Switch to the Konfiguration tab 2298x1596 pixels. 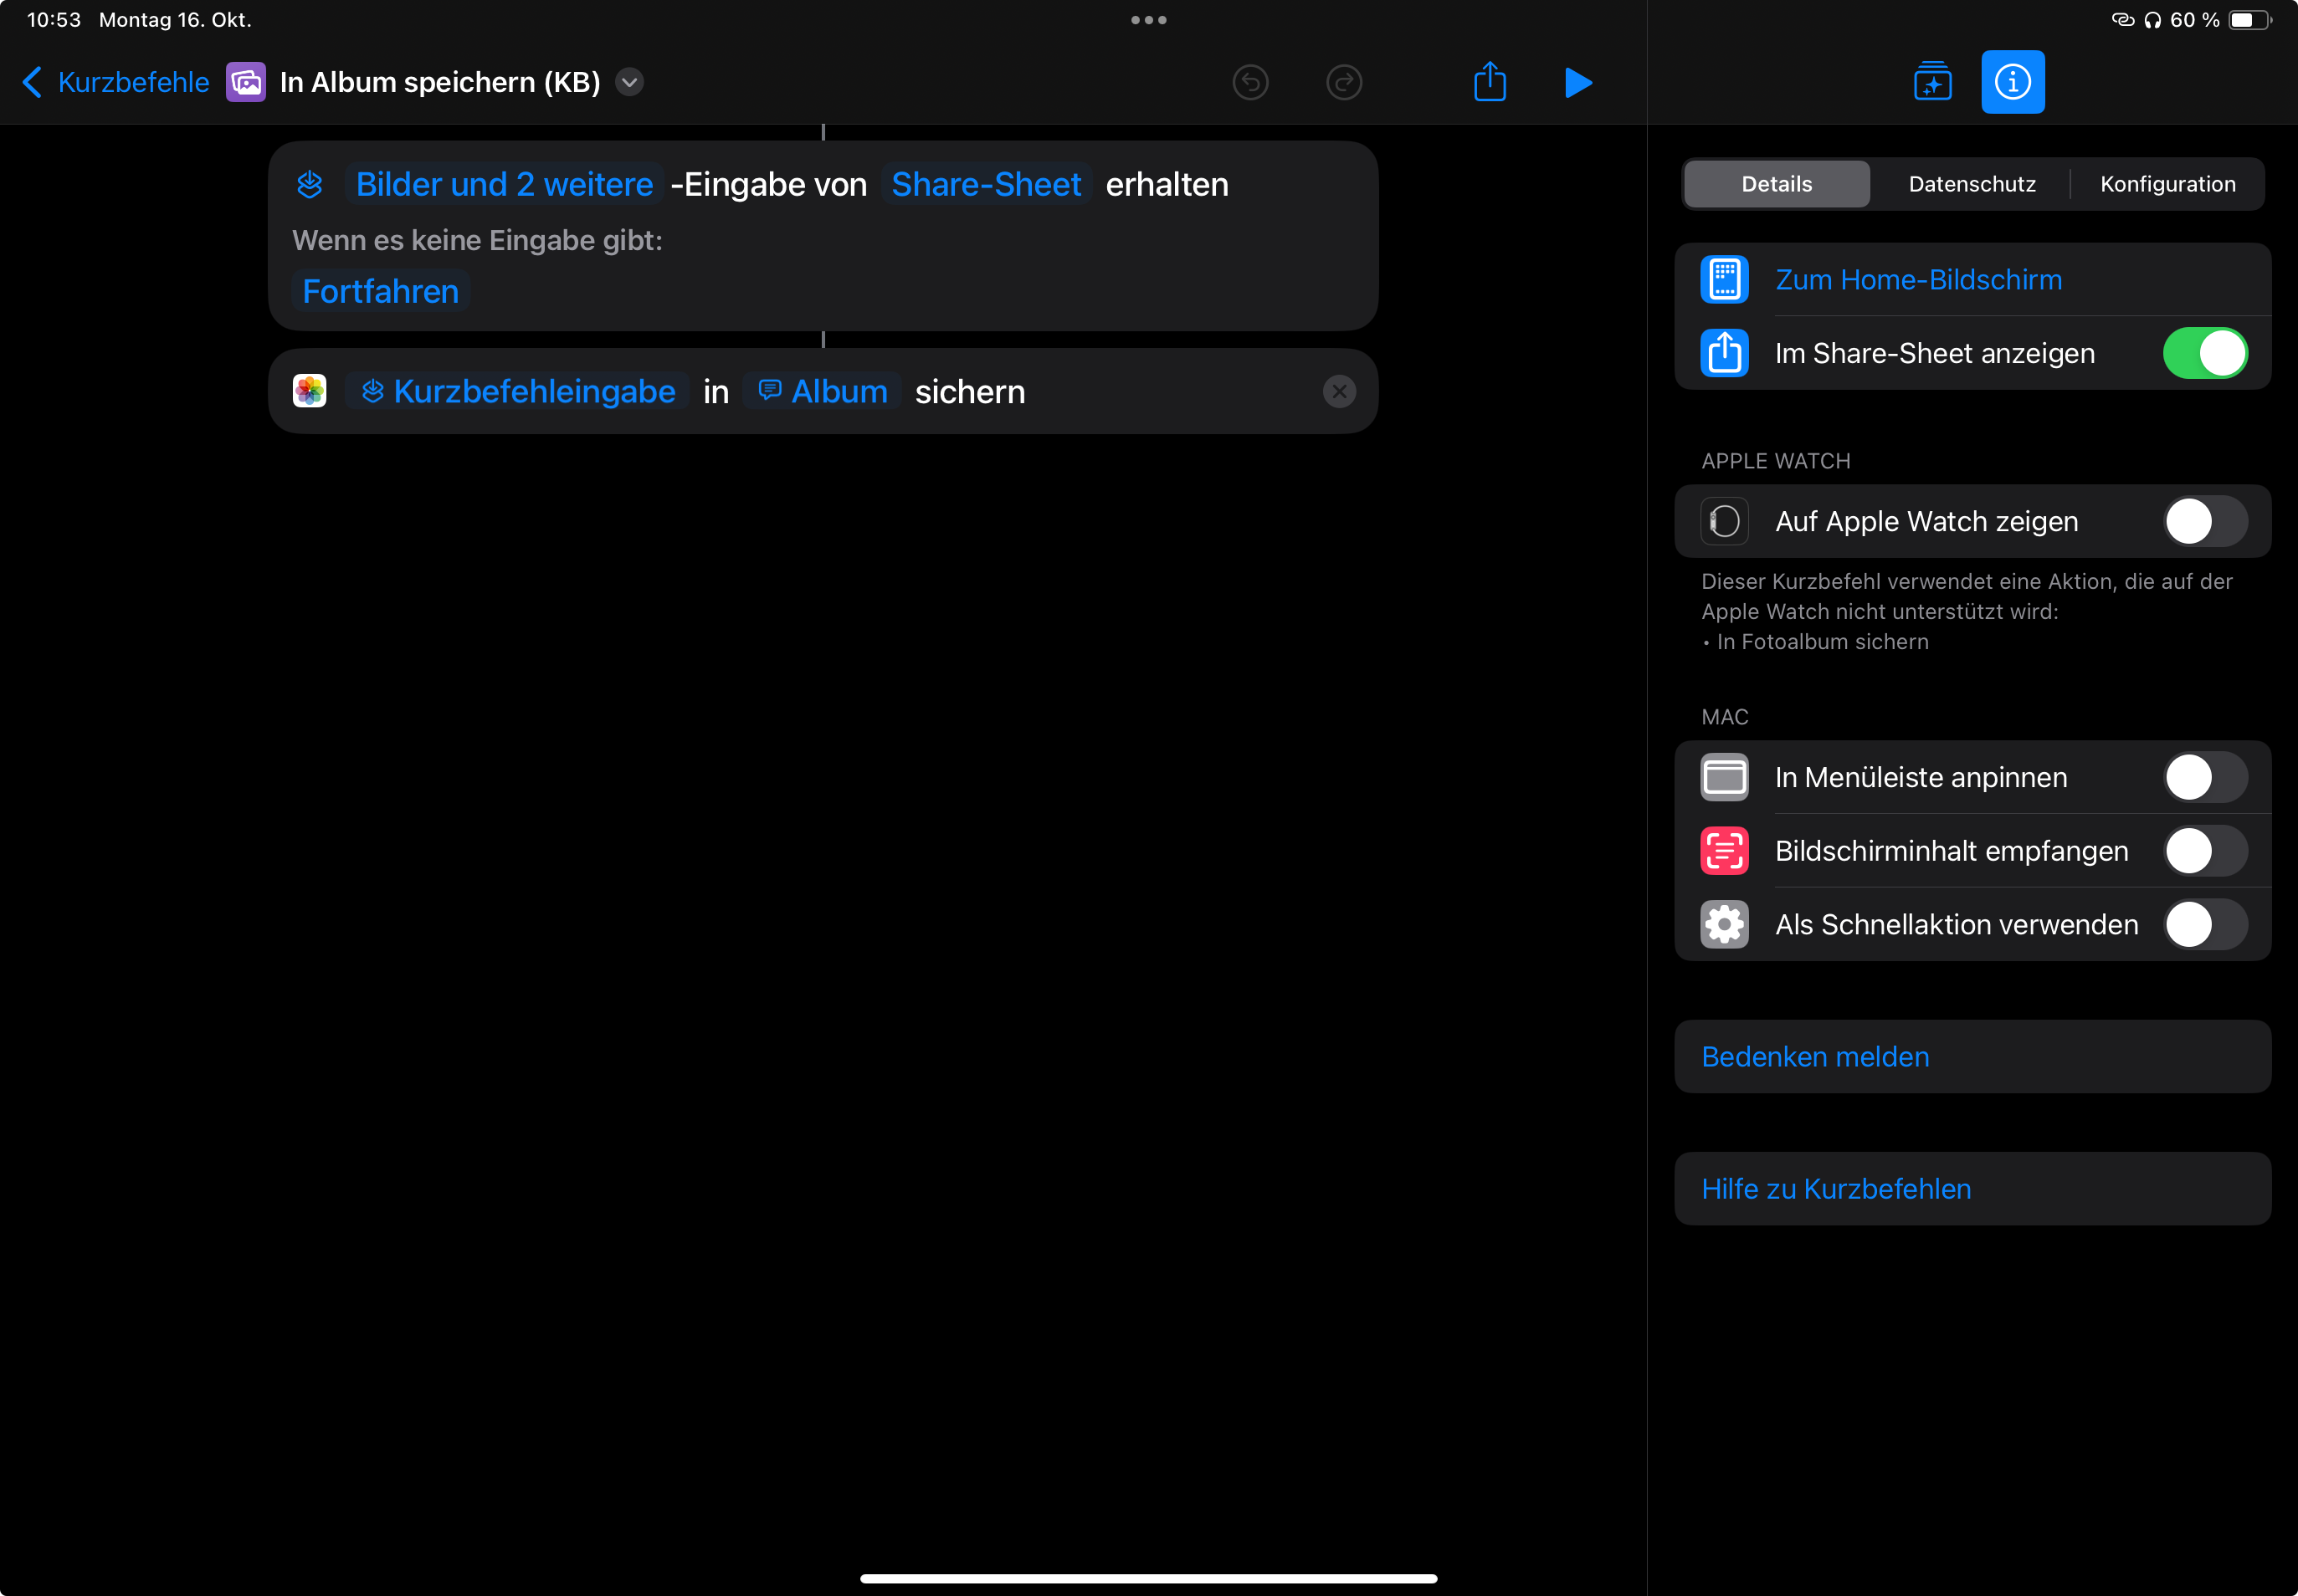[2167, 184]
